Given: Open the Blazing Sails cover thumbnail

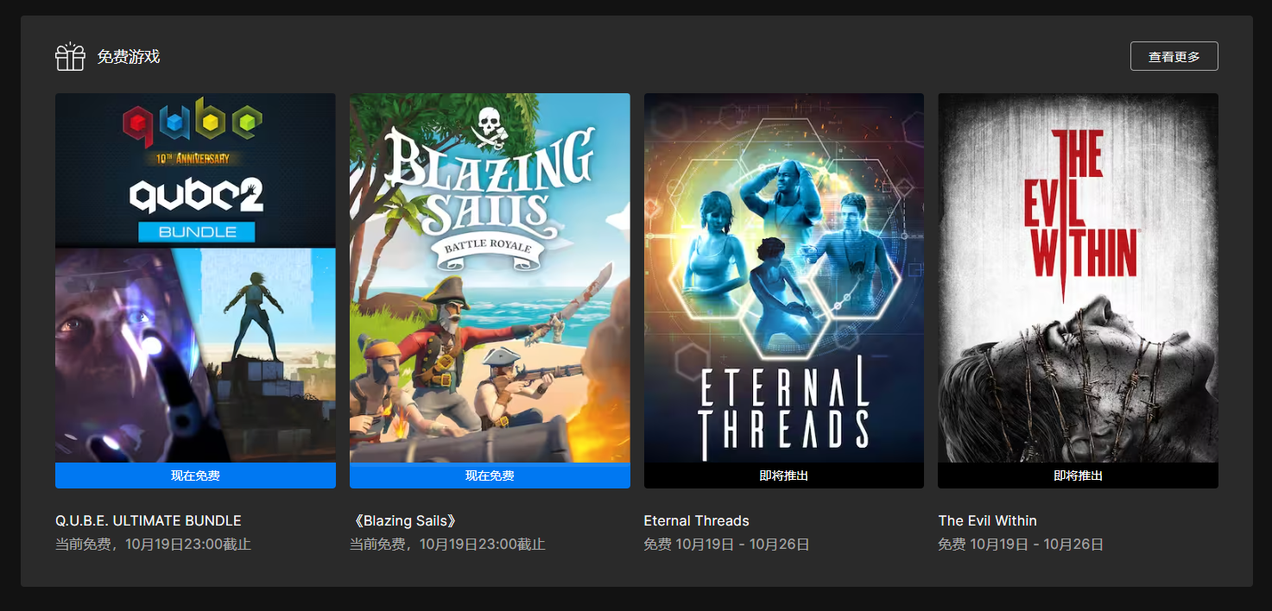Looking at the screenshot, I should click(x=490, y=278).
